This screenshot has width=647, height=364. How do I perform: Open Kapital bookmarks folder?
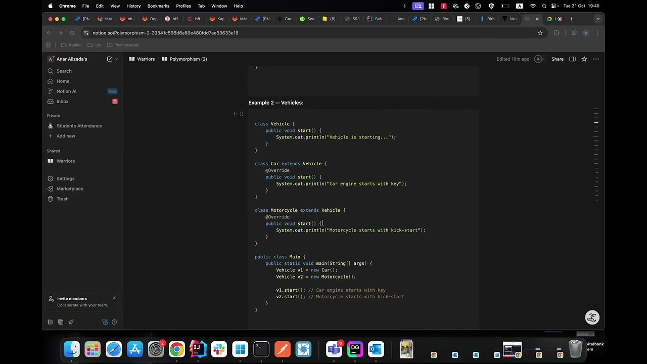(x=71, y=45)
